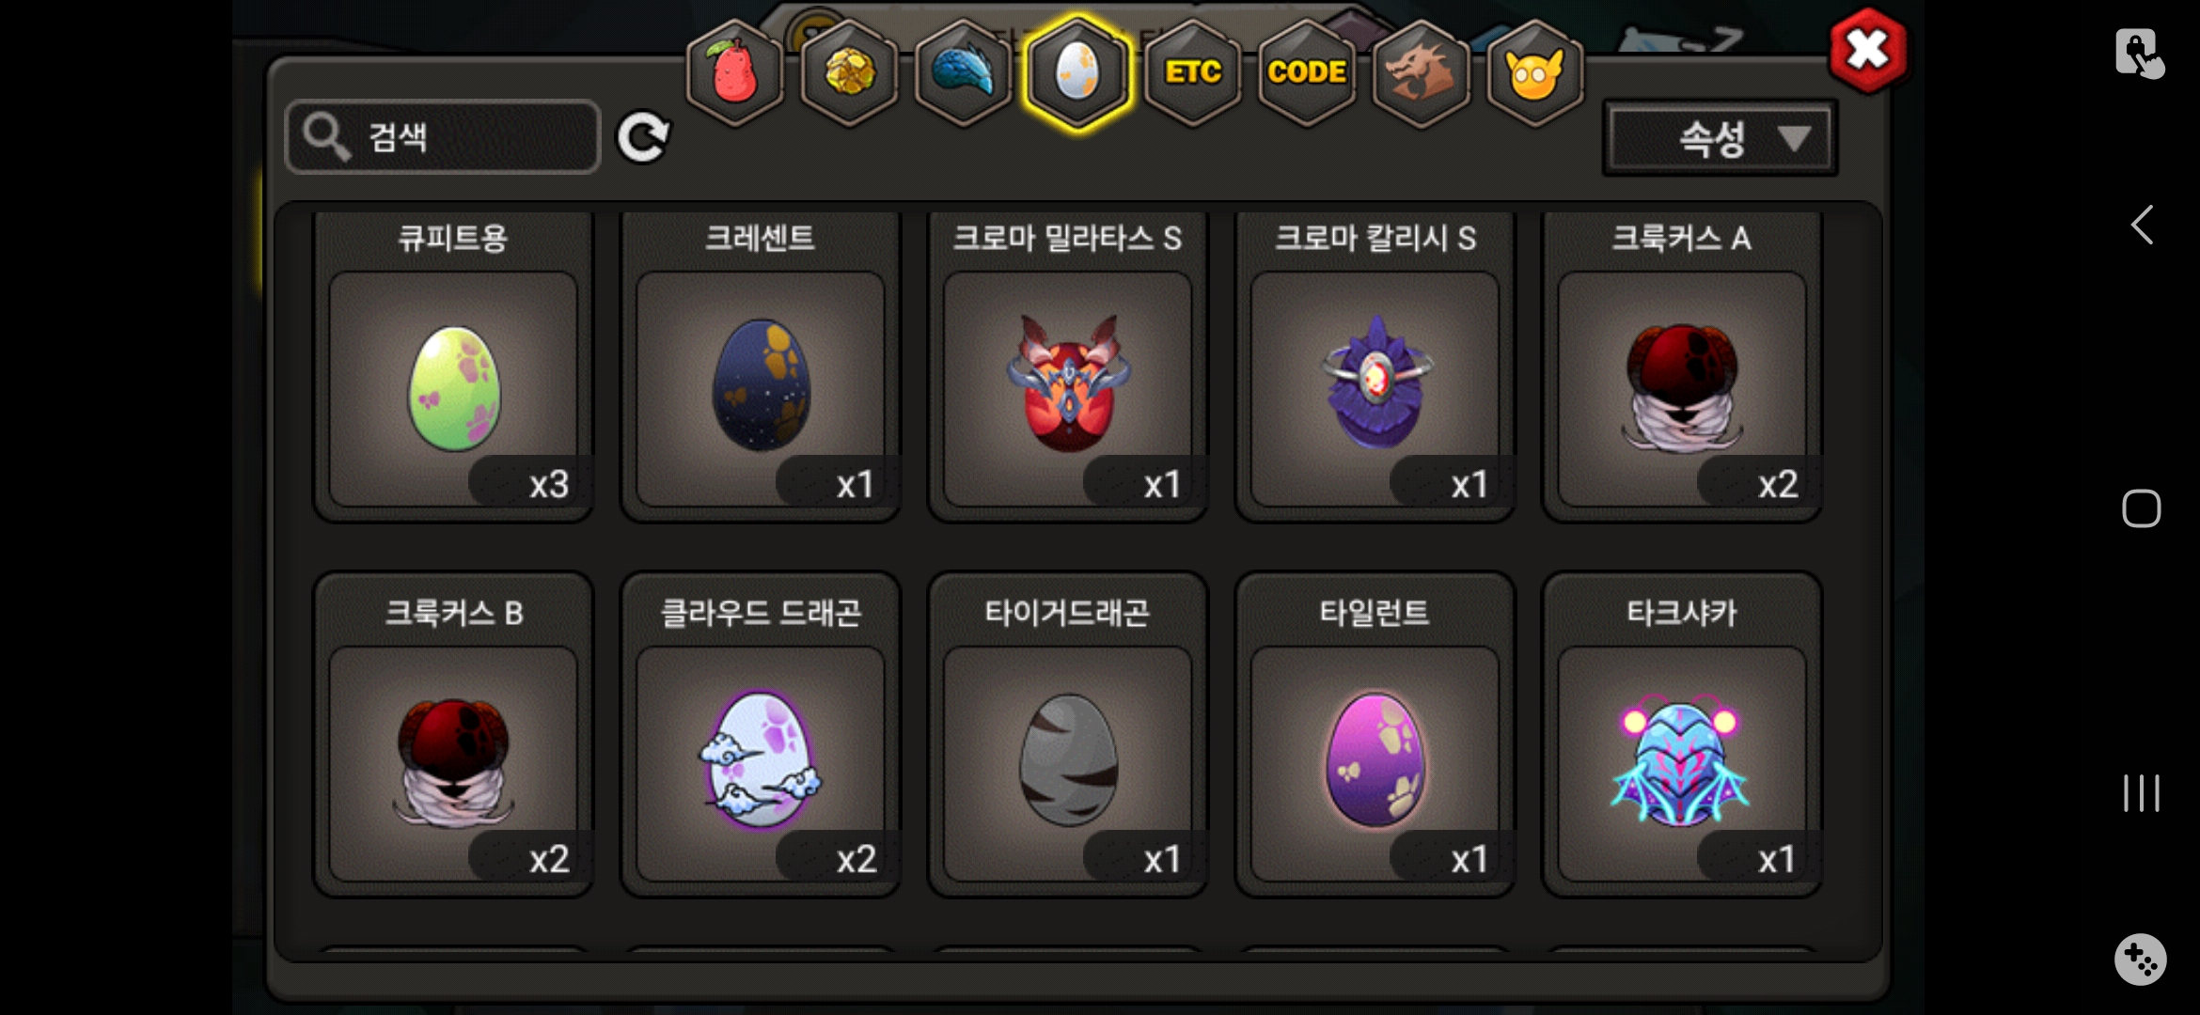
Task: Close the inventory with the red X
Action: point(1868,51)
